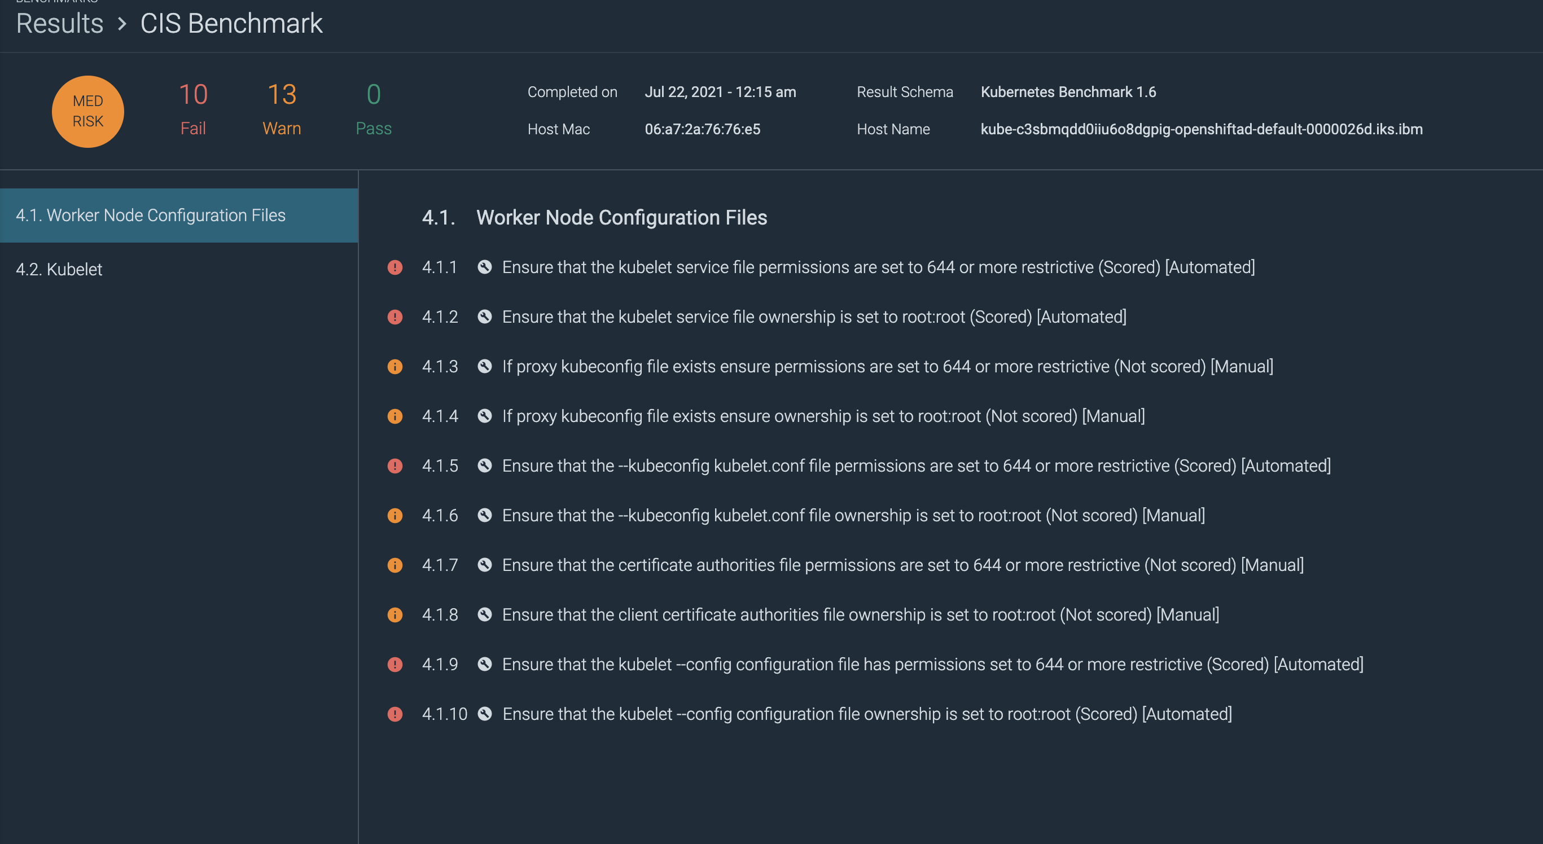
Task: Open kubelet.conf file ownership check 4.1.6
Action: click(853, 516)
